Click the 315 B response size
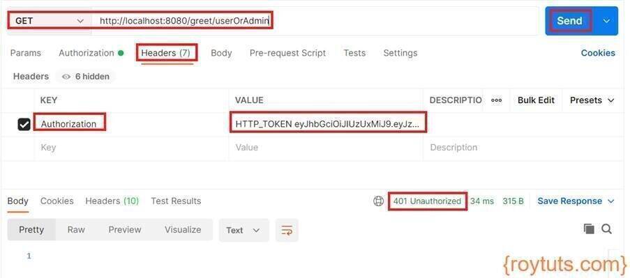Screen dimensions: 630x278 point(513,201)
